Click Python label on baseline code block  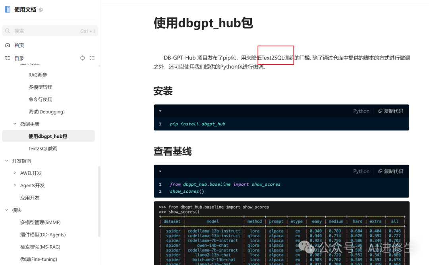click(361, 171)
